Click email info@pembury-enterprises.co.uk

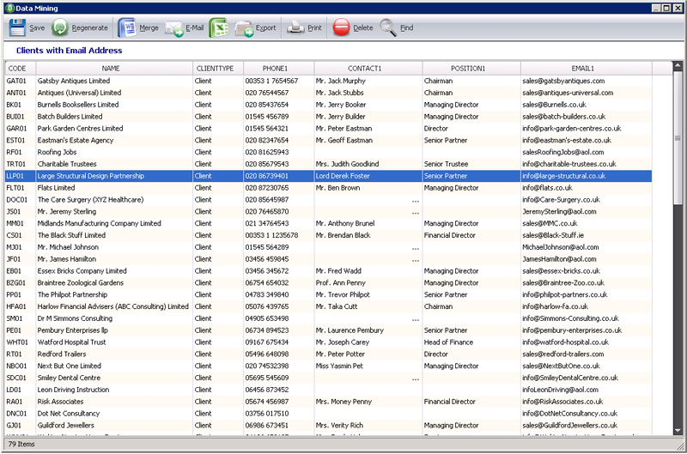[572, 330]
